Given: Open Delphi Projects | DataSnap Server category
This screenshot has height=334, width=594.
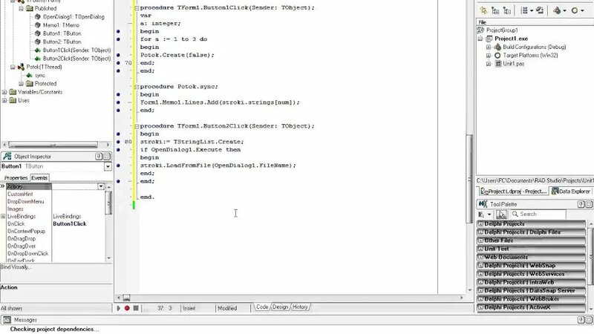Looking at the screenshot, I should coord(531,290).
